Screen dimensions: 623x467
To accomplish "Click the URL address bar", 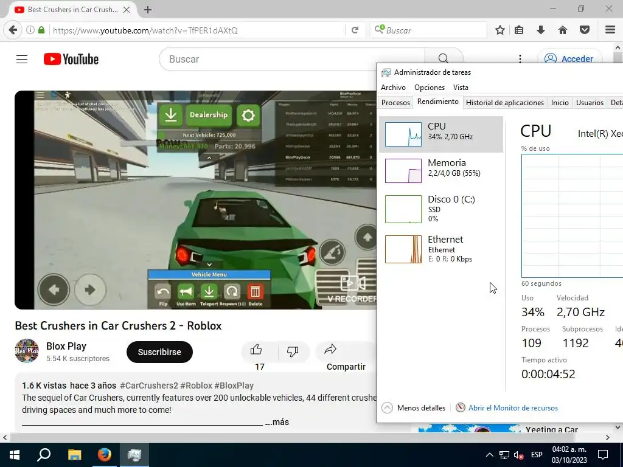I will [x=197, y=30].
